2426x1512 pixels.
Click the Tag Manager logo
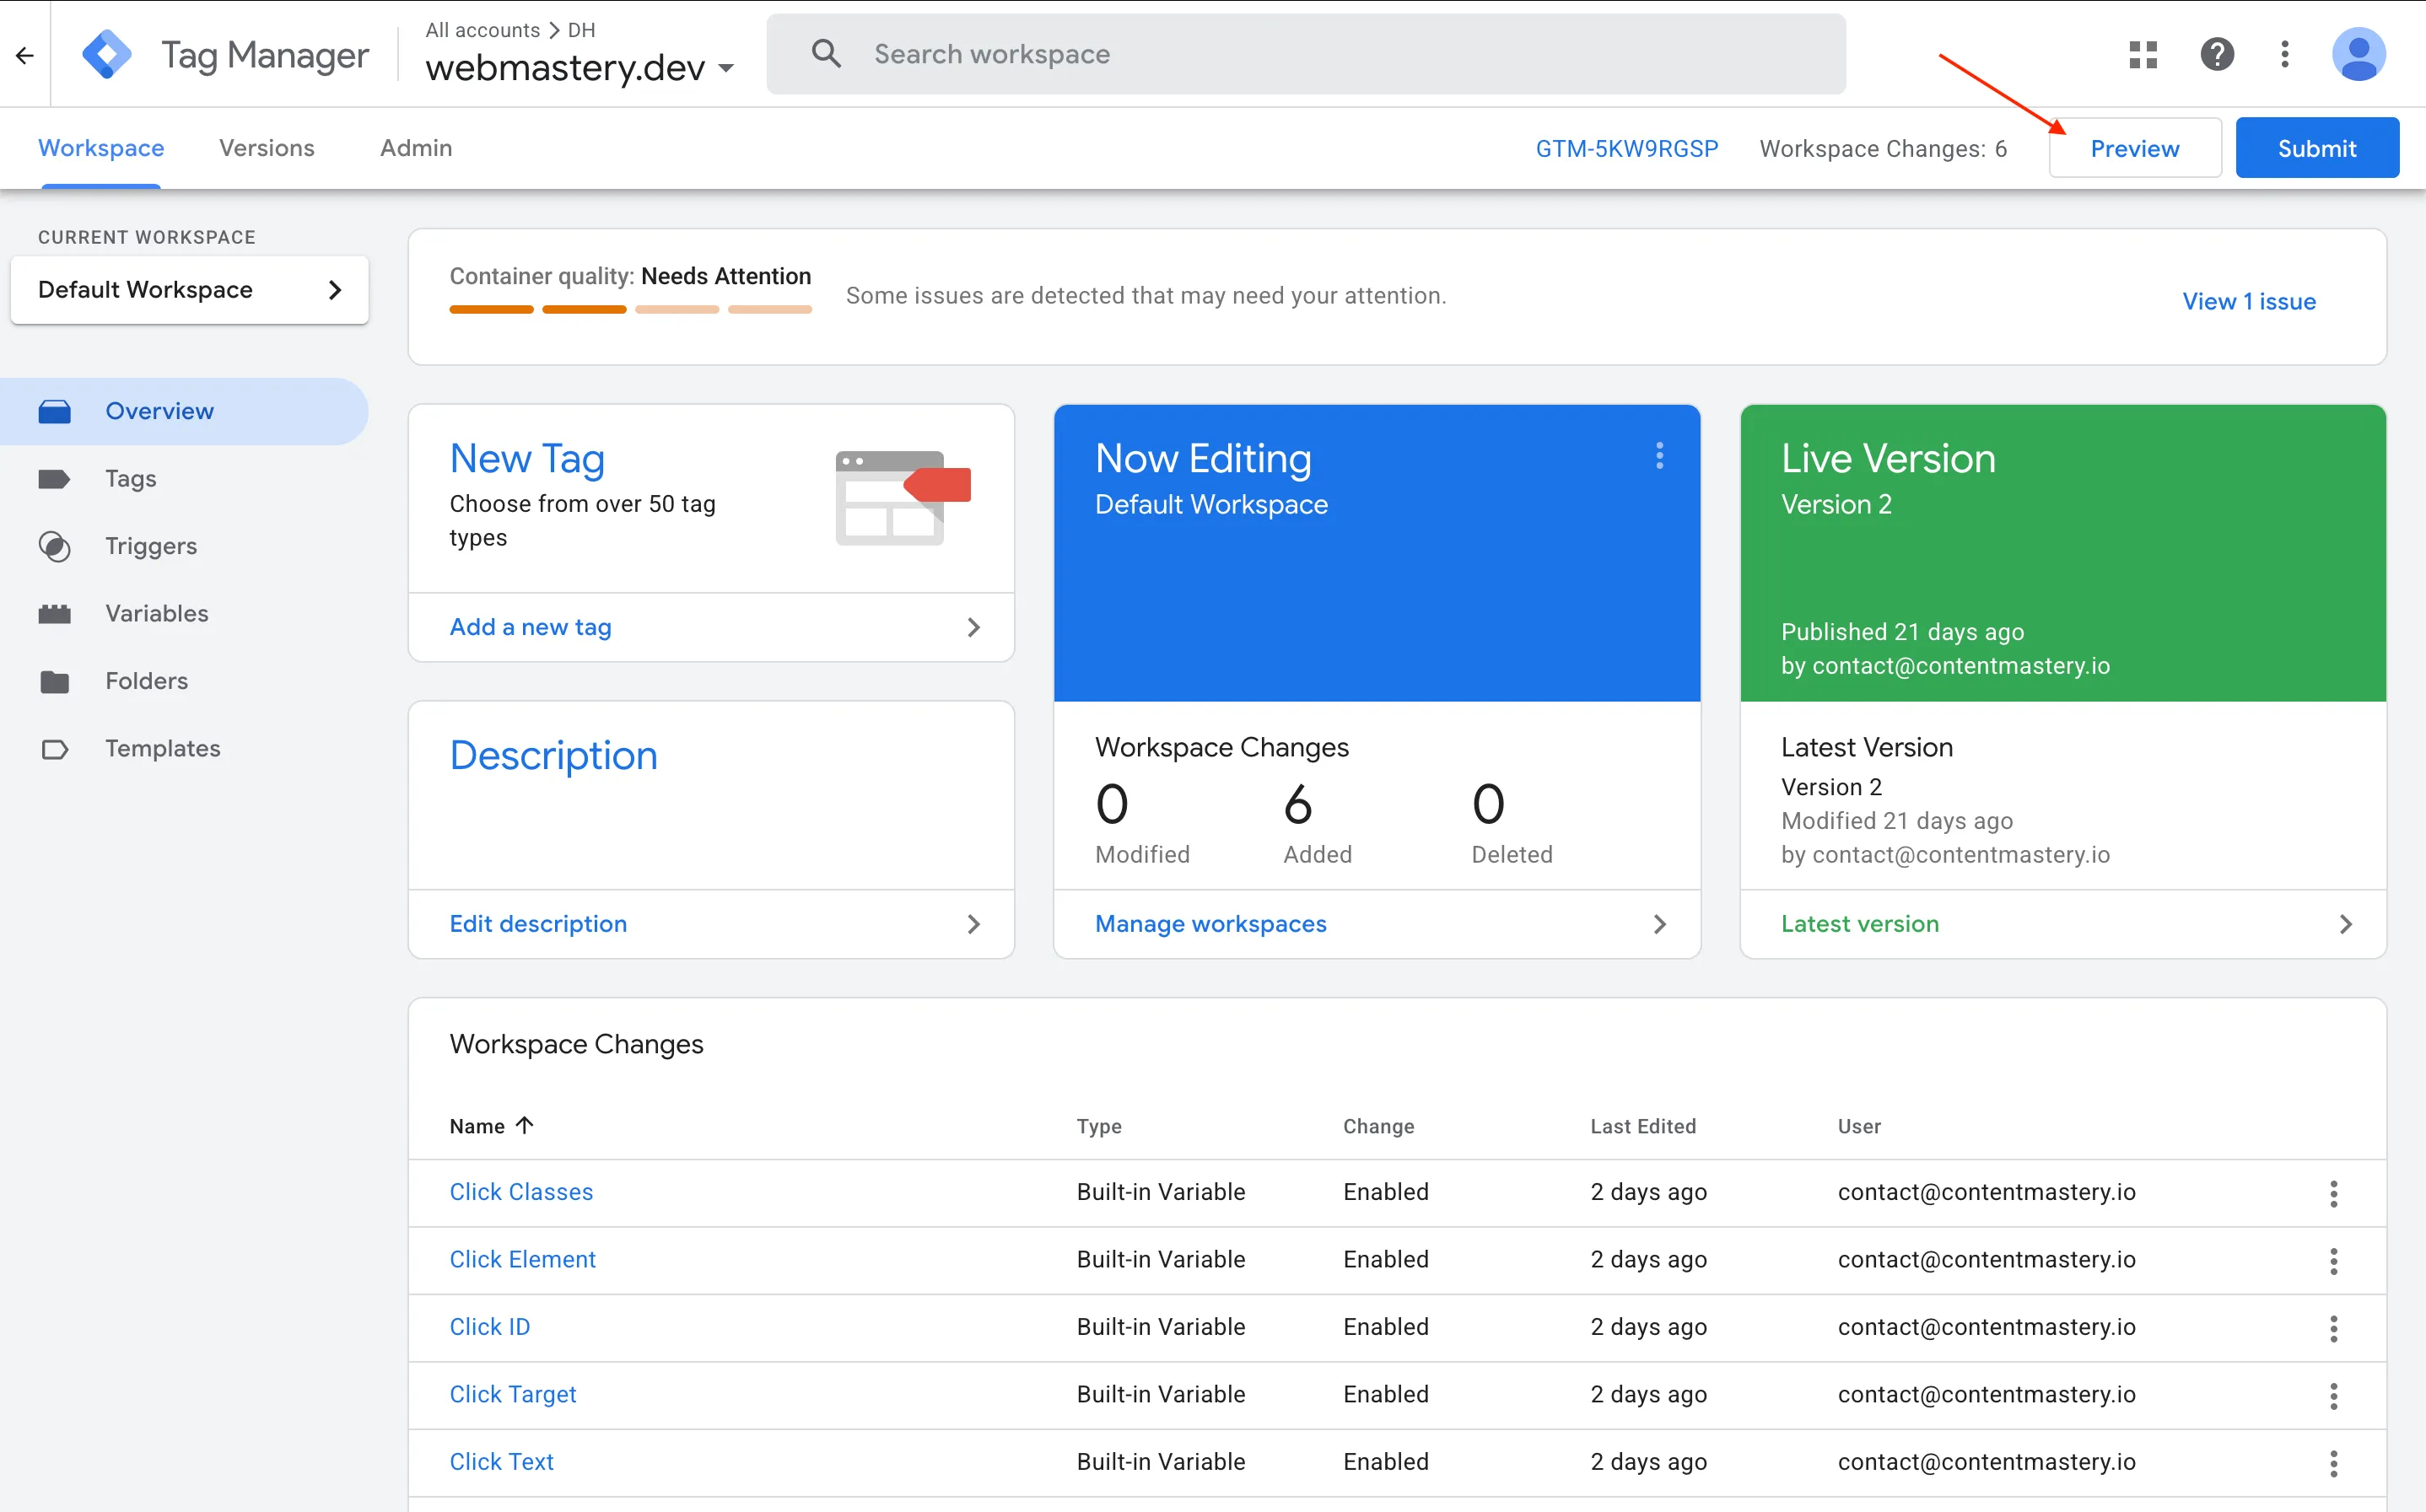coord(107,53)
